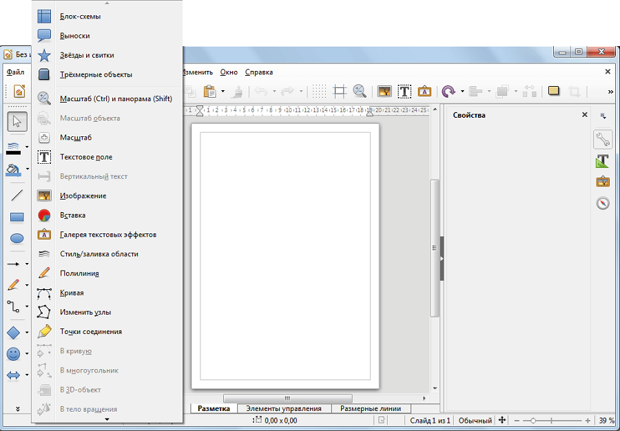Show more toolbar items via double chevron
620x431 pixels.
(x=610, y=92)
